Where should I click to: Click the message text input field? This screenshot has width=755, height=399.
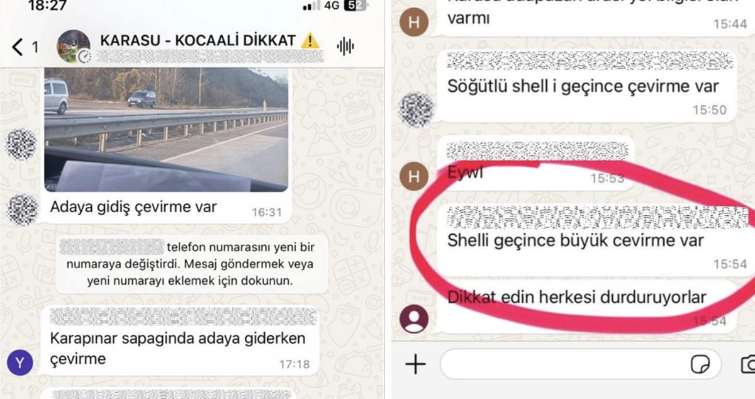pyautogui.click(x=580, y=364)
